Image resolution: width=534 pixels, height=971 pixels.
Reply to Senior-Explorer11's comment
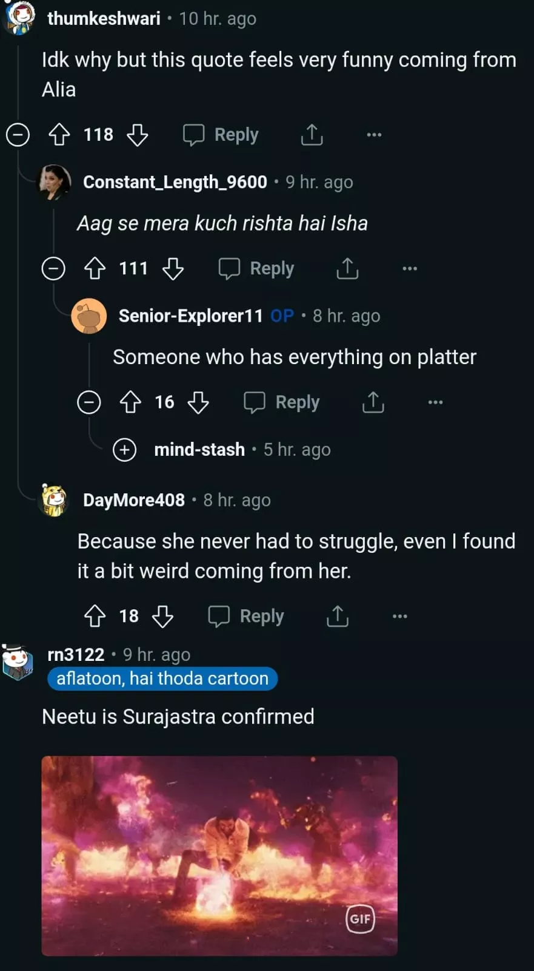[x=282, y=402]
